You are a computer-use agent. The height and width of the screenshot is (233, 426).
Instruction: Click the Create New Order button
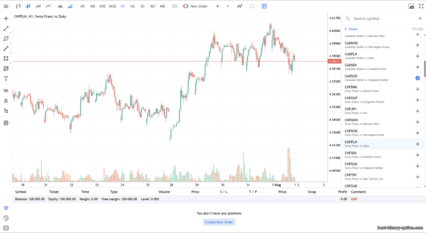point(219,222)
